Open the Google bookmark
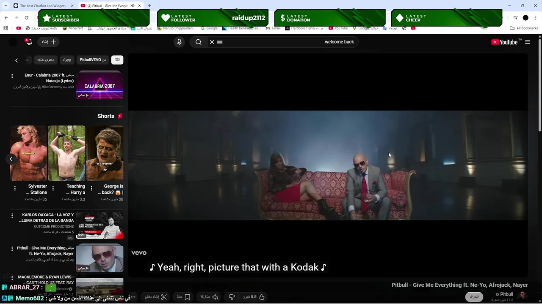The width and height of the screenshot is (542, 304). pyautogui.click(x=209, y=28)
